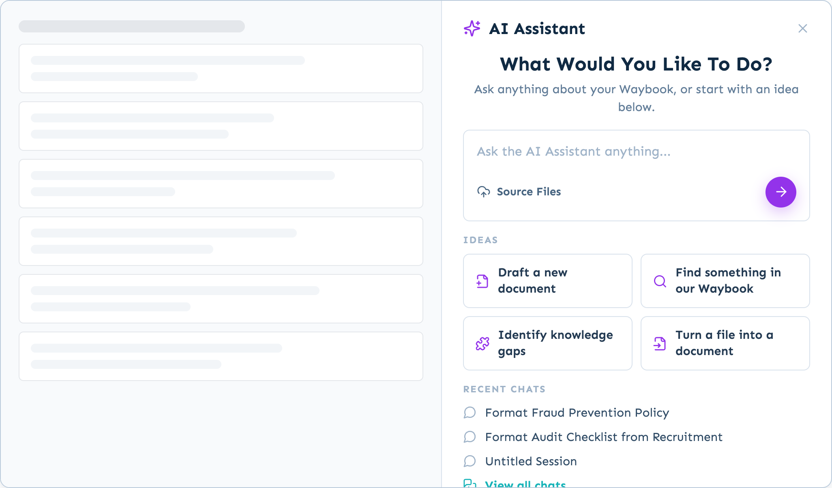Click the RECENT CHATS section label

pos(504,389)
